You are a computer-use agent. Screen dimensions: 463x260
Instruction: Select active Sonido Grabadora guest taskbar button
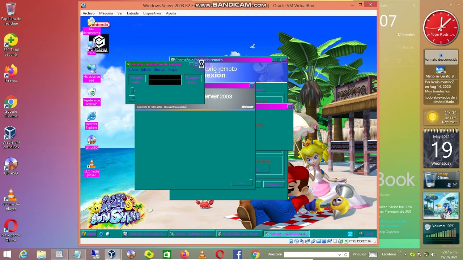[286, 234]
